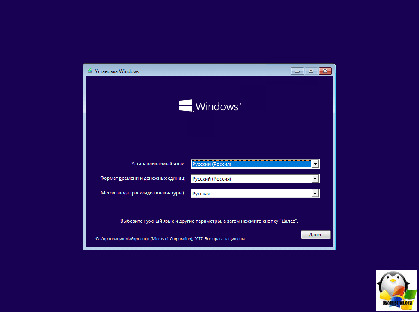Click the Далее button
This screenshot has height=312, width=419.
tap(315, 235)
